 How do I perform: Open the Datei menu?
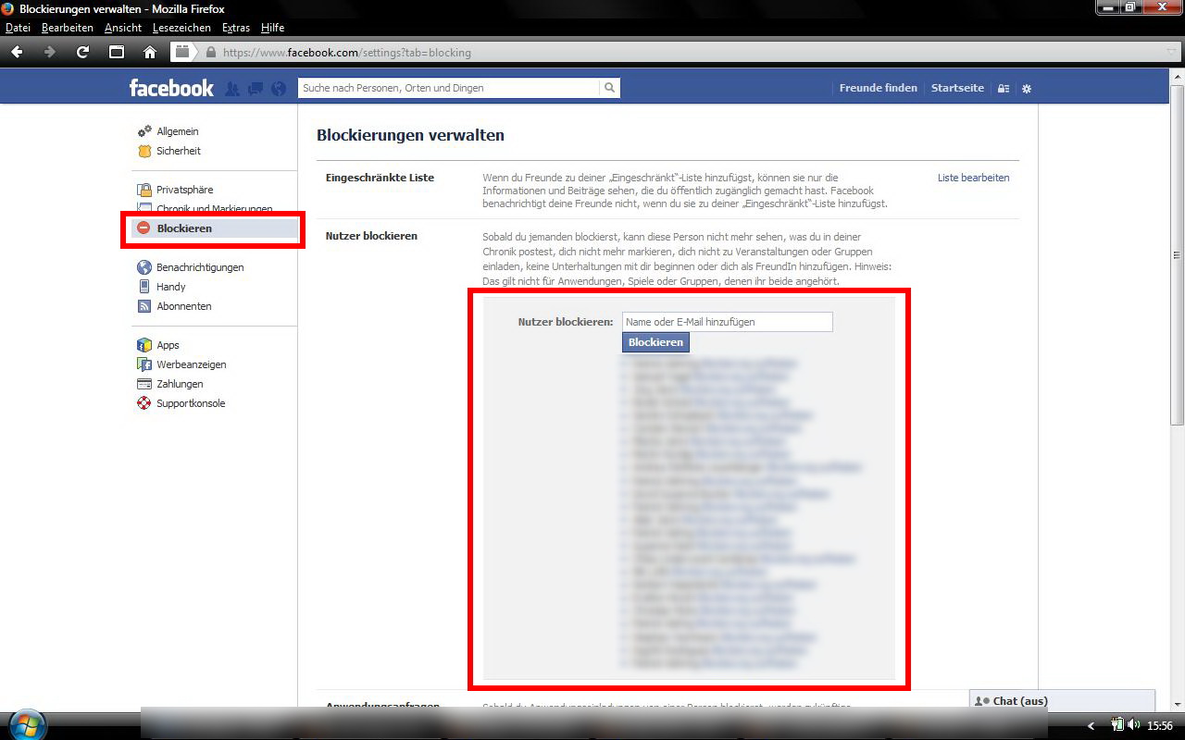pos(18,28)
